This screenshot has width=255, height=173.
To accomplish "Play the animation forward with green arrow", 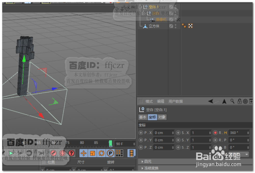I will pyautogui.click(x=11, y=153).
